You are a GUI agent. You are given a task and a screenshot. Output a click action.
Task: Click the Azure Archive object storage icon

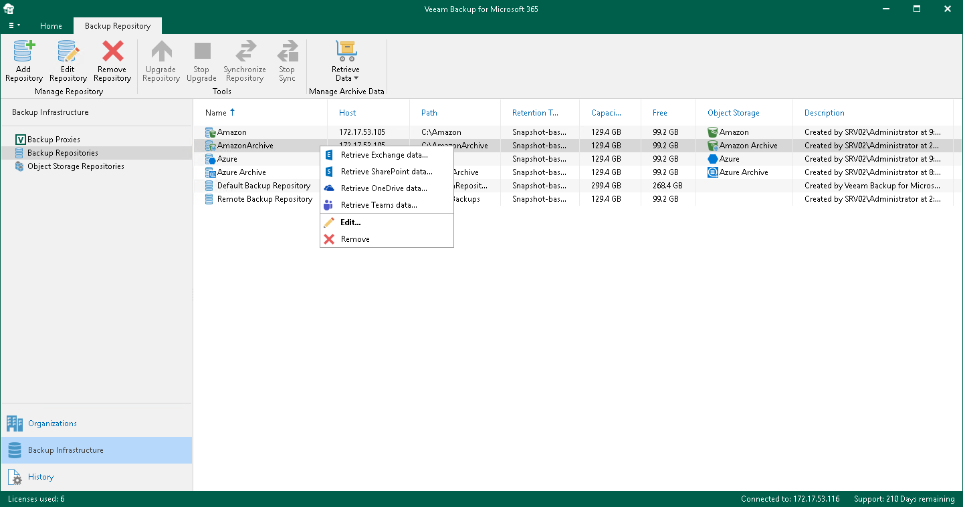713,172
